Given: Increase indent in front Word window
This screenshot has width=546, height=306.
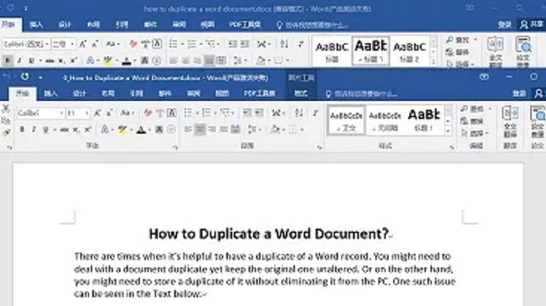Looking at the screenshot, I should click(259, 113).
